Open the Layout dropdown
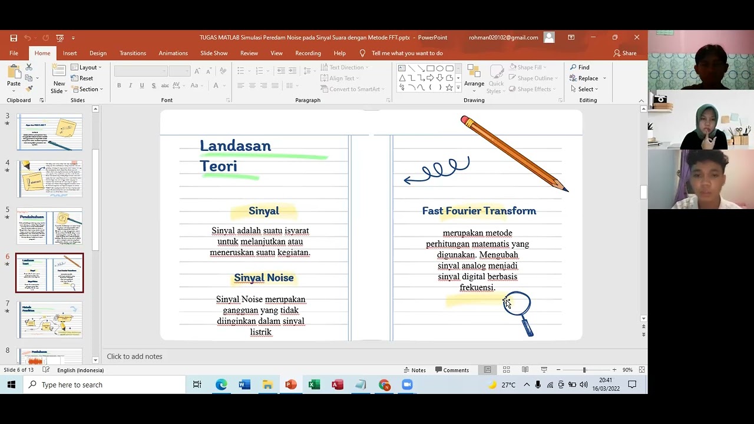The image size is (754, 424). [86, 67]
